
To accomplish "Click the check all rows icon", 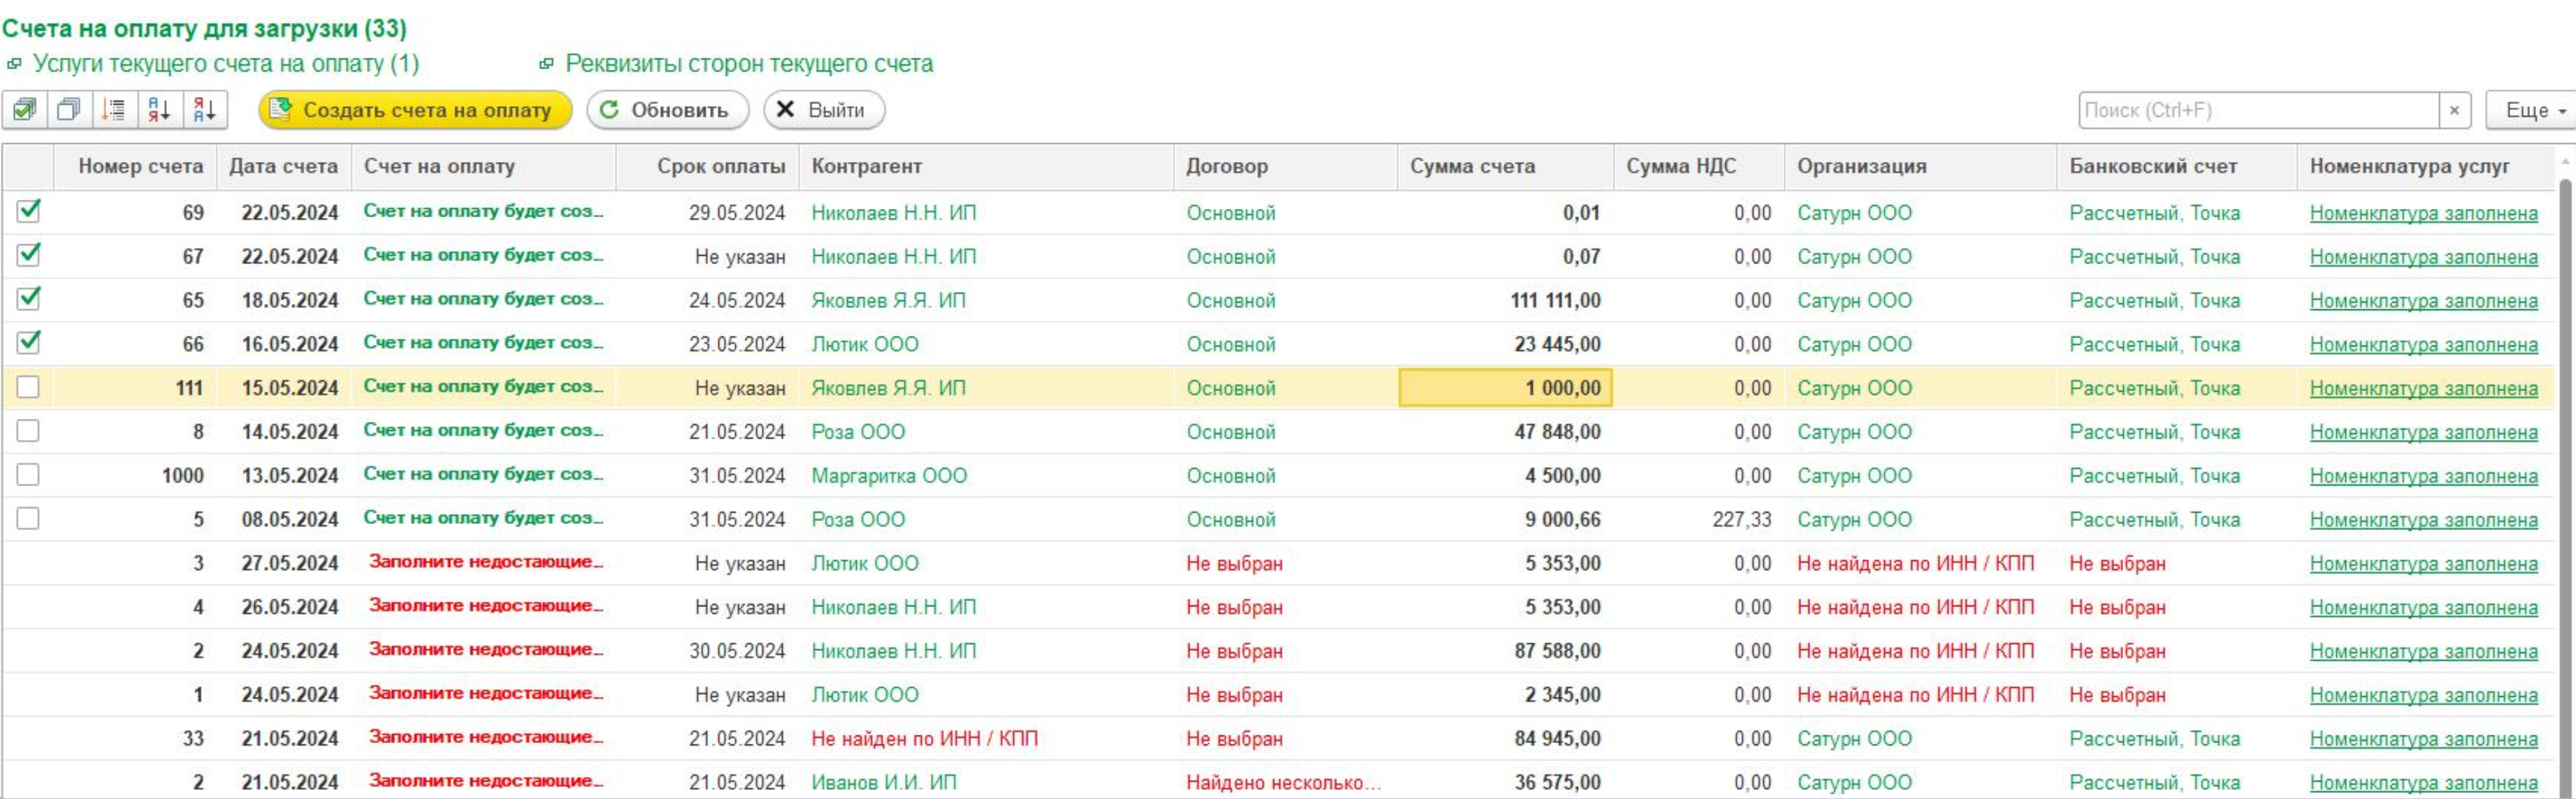I will [x=24, y=110].
